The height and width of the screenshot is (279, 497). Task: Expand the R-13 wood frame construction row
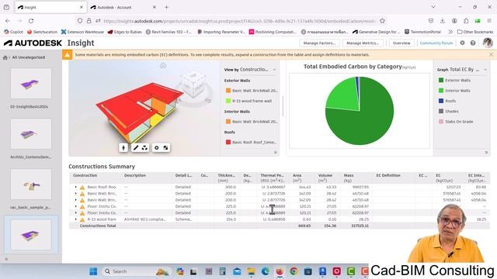click(x=76, y=219)
